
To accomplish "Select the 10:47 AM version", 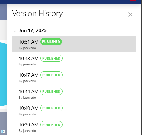I will pos(74,77).
